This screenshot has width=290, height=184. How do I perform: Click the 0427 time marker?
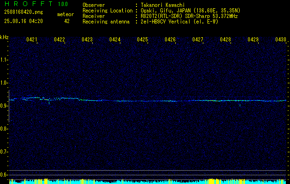198,39
